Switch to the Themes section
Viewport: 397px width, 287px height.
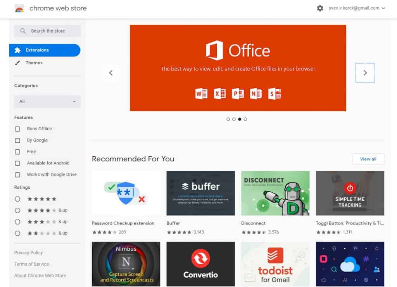pyautogui.click(x=34, y=63)
